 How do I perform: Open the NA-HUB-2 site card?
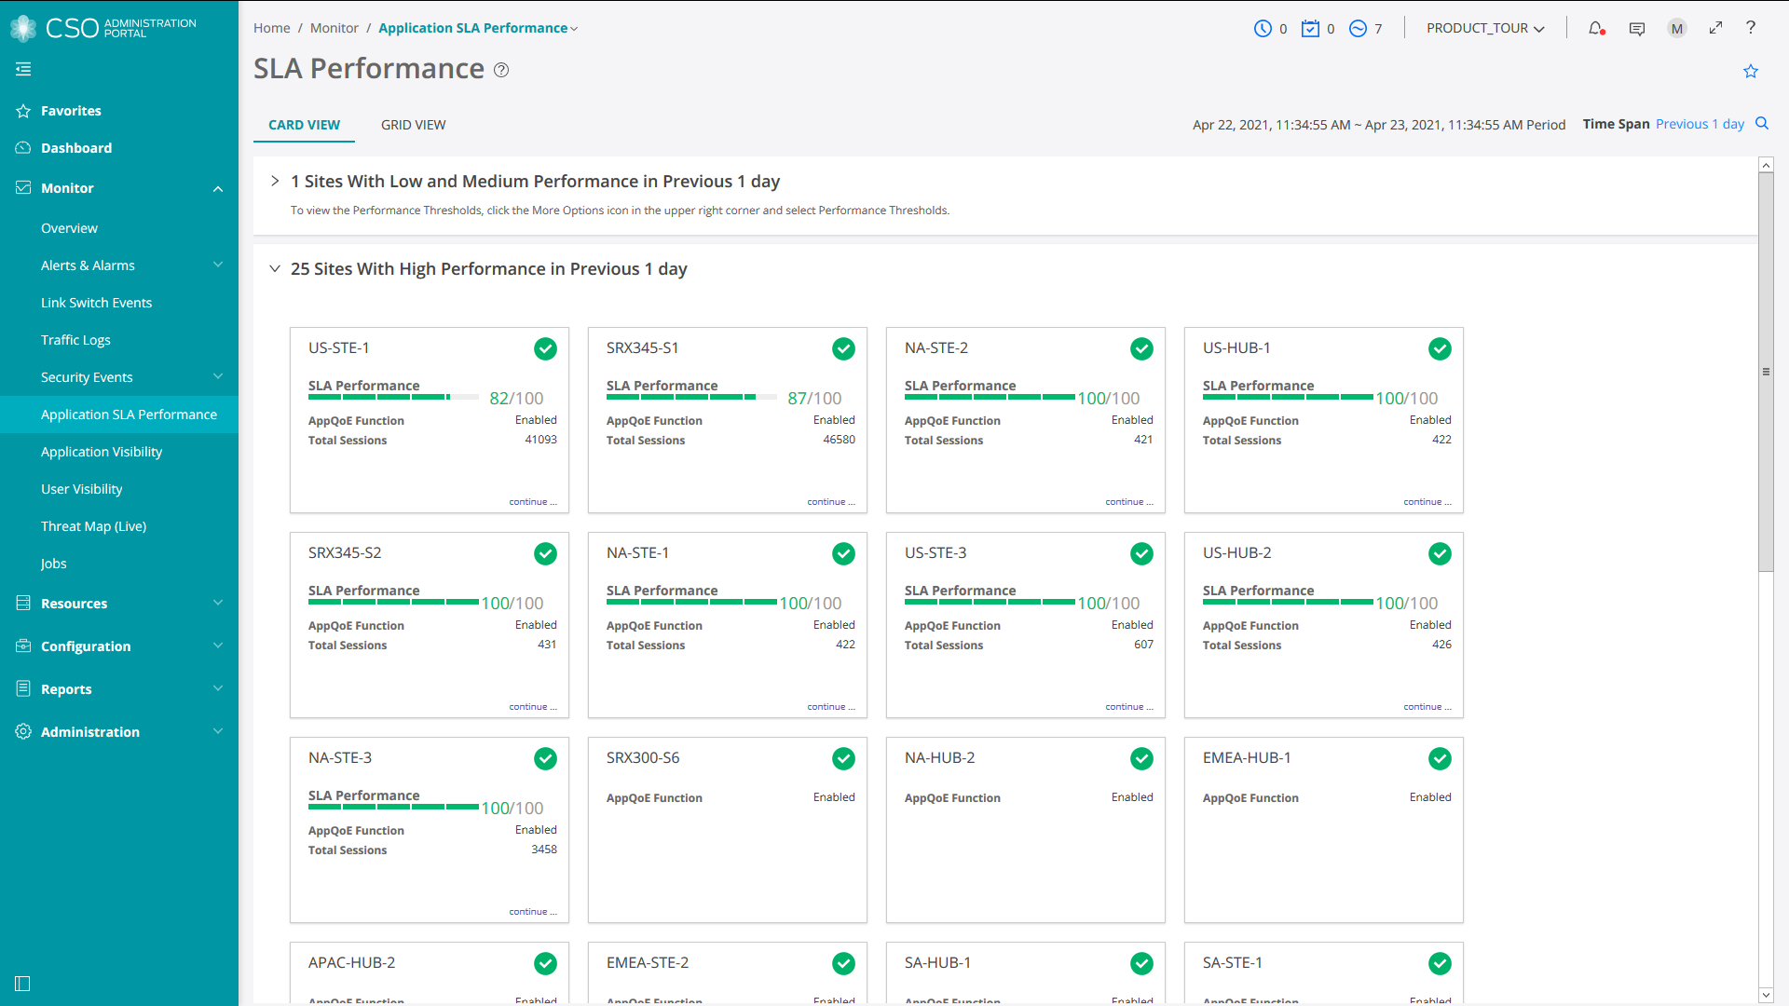tap(1026, 830)
